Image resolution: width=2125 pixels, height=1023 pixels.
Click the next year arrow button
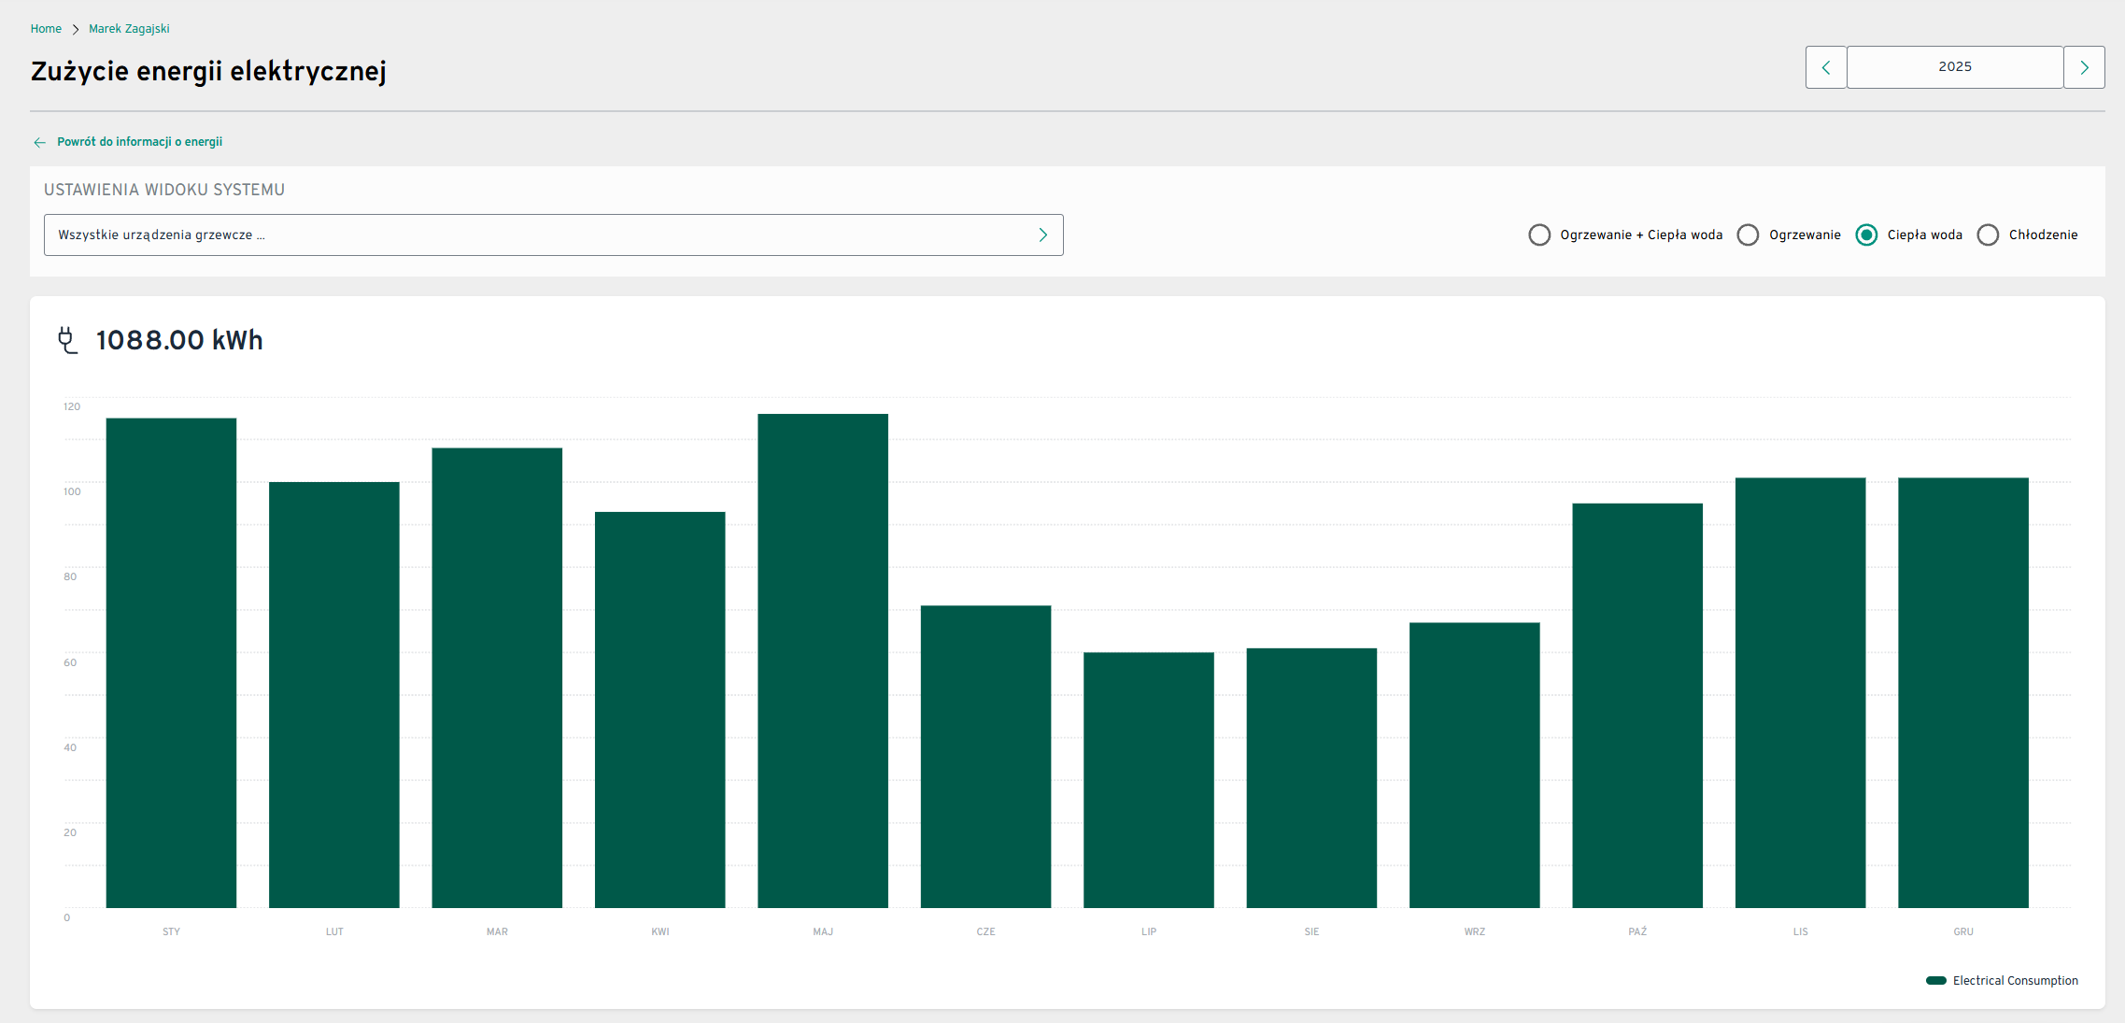2083,67
